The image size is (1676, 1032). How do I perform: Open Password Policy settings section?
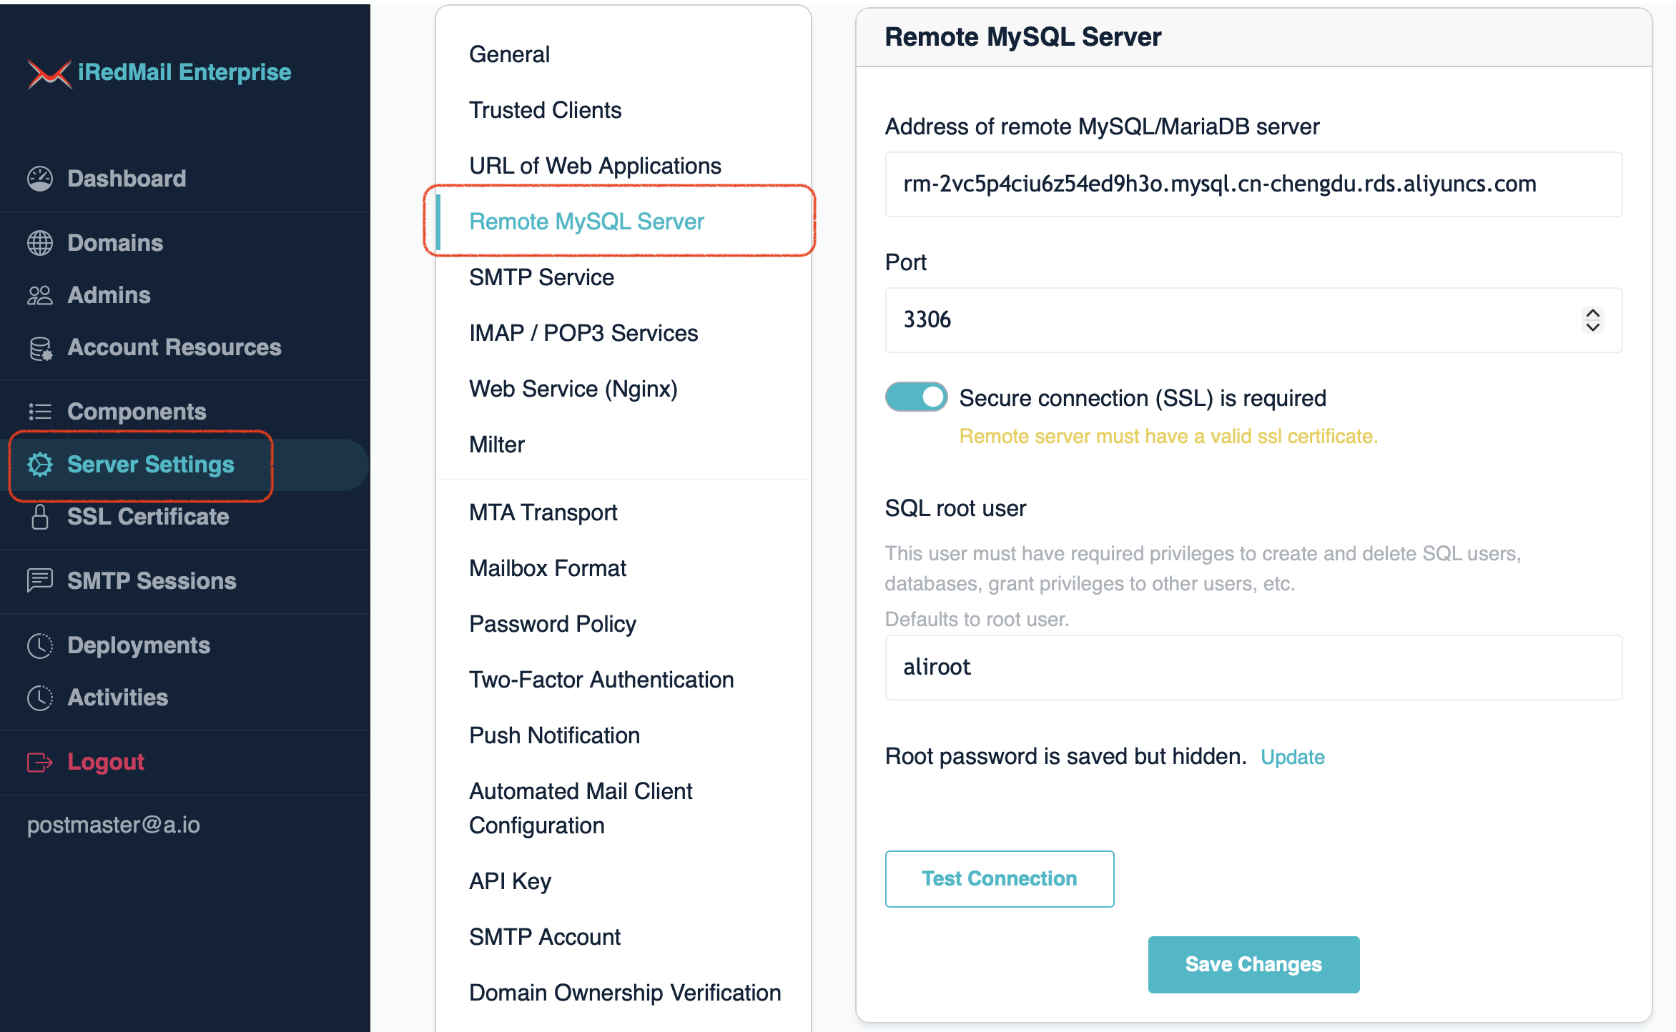(552, 624)
